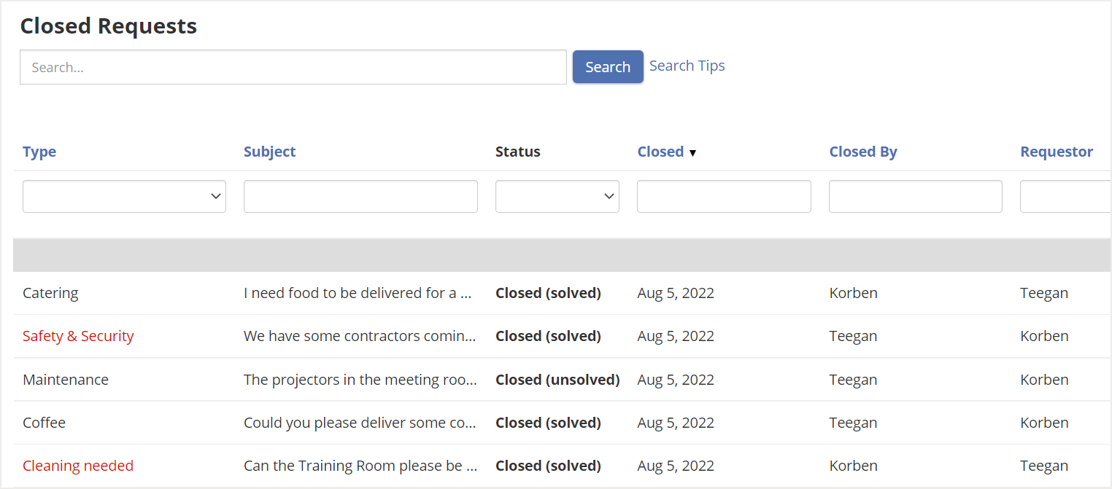Click the sort arrow on the Closed column

pyautogui.click(x=692, y=152)
